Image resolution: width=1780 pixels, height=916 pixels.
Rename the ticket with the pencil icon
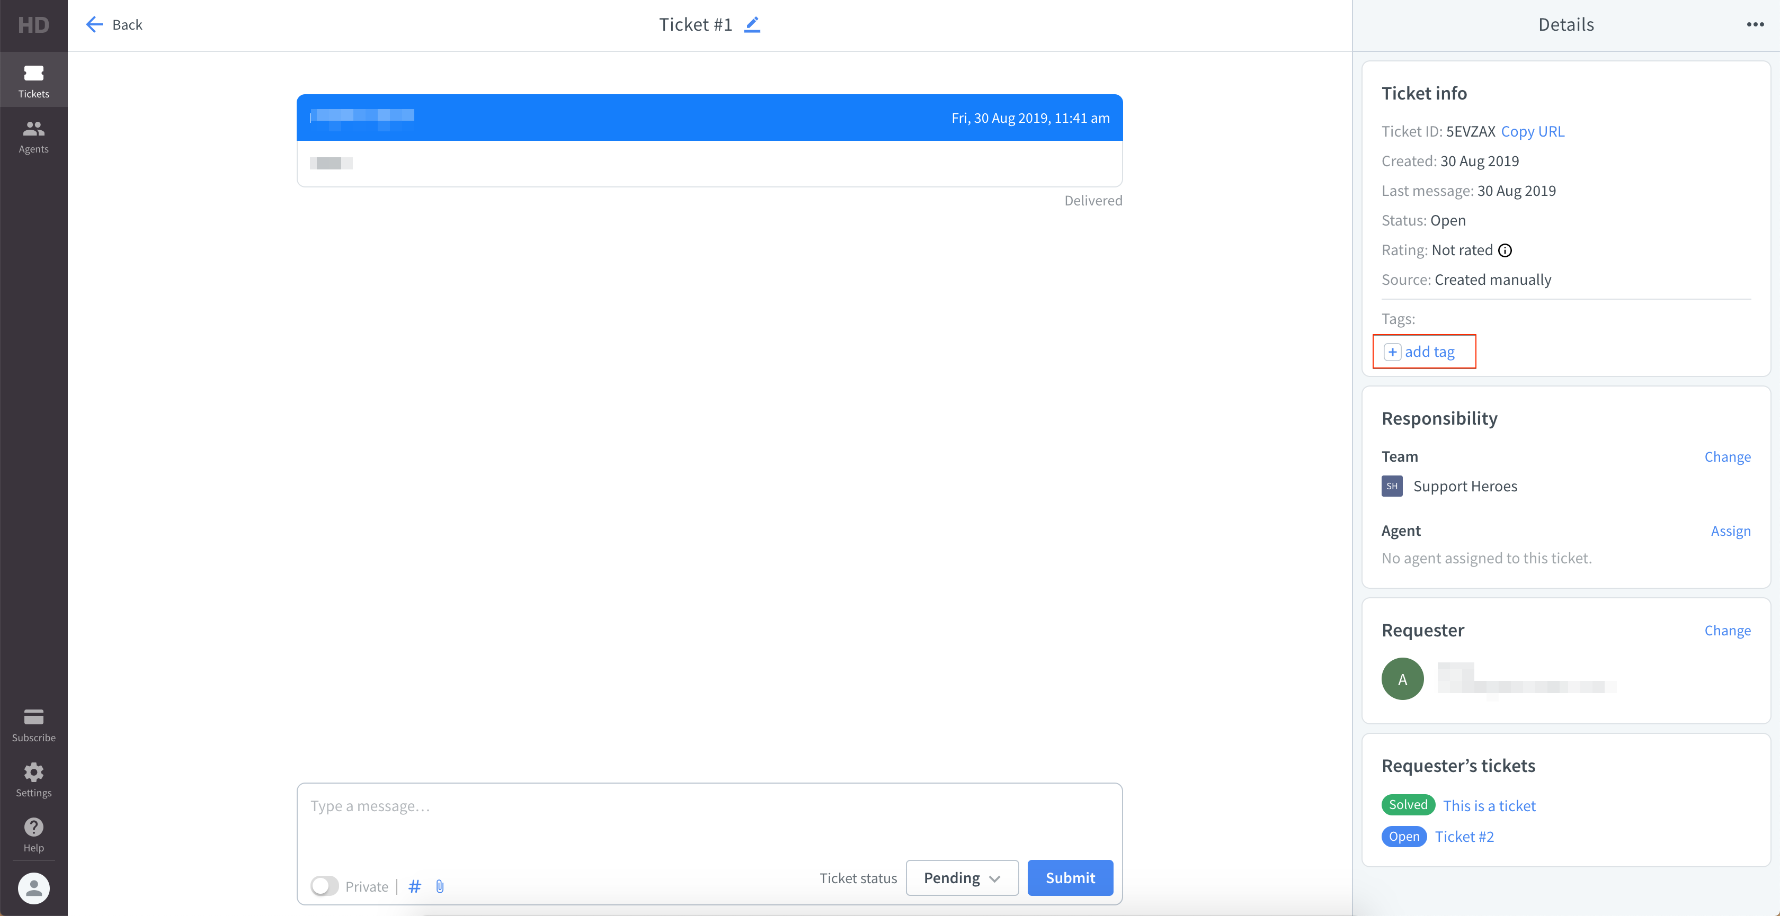(x=752, y=24)
